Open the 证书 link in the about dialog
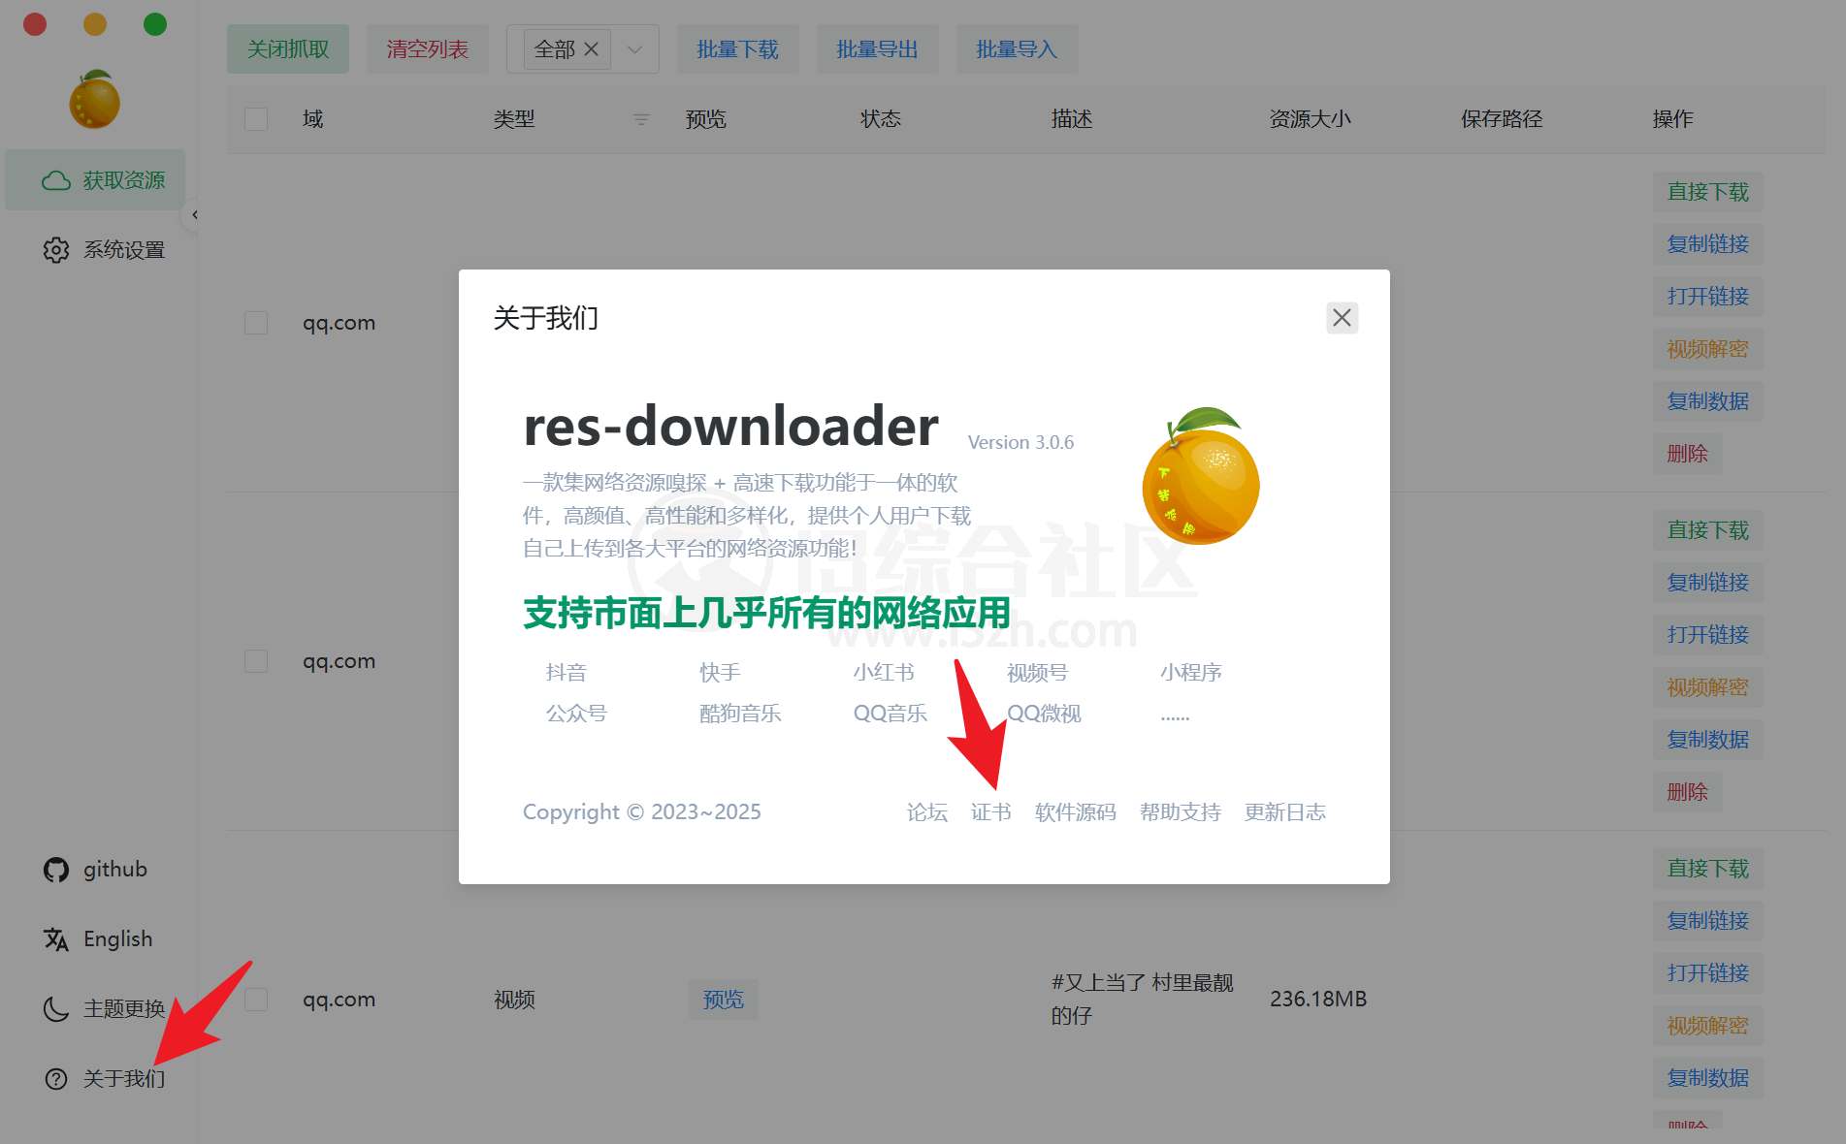The image size is (1846, 1144). pos(990,812)
